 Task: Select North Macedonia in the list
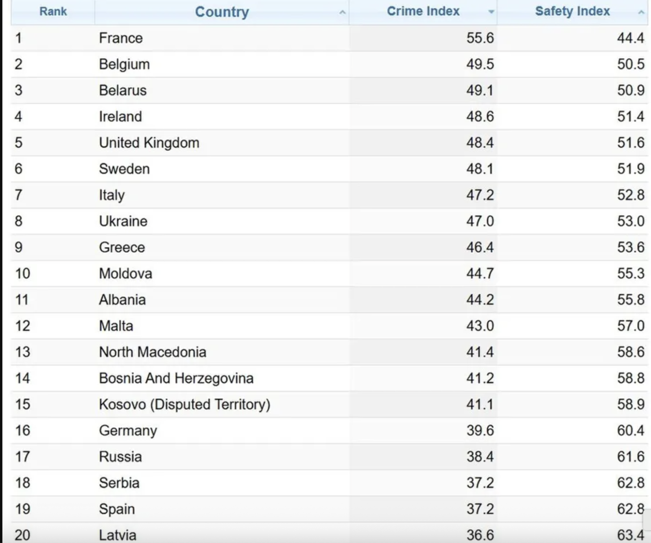[153, 352]
